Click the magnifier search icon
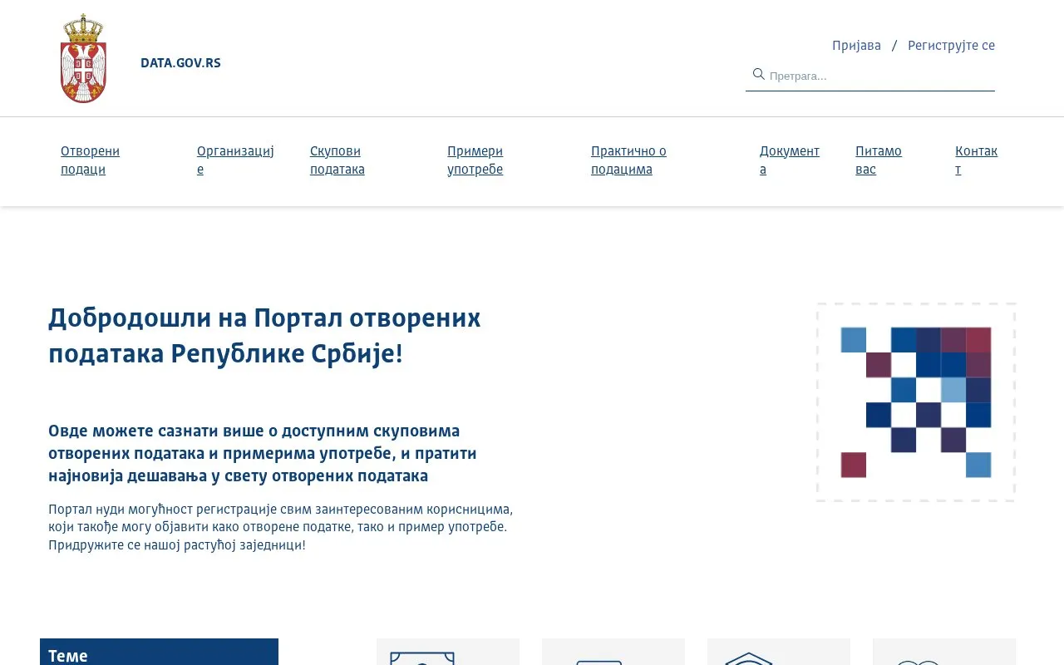Viewport: 1064px width, 665px height. pyautogui.click(x=758, y=75)
